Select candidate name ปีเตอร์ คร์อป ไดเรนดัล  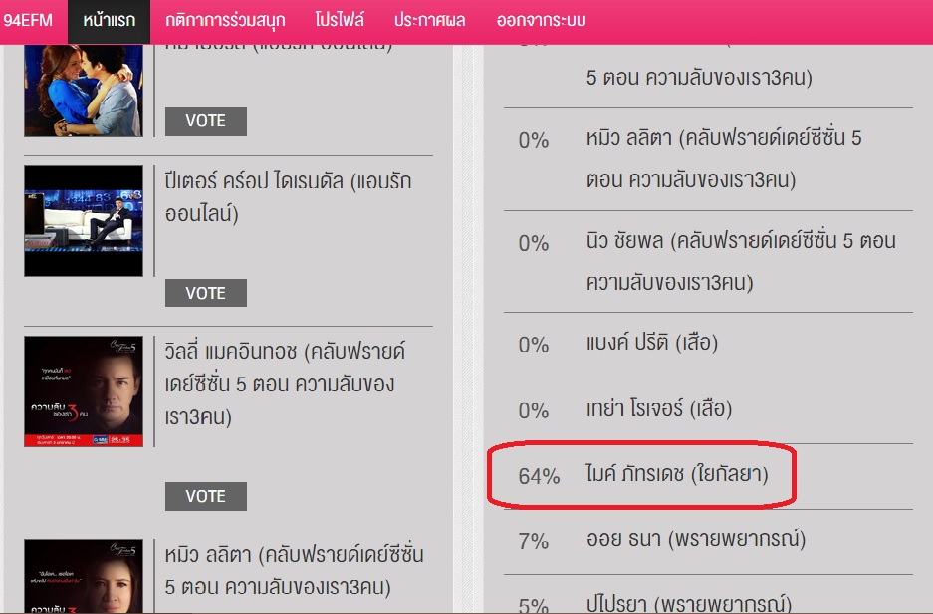tap(288, 197)
